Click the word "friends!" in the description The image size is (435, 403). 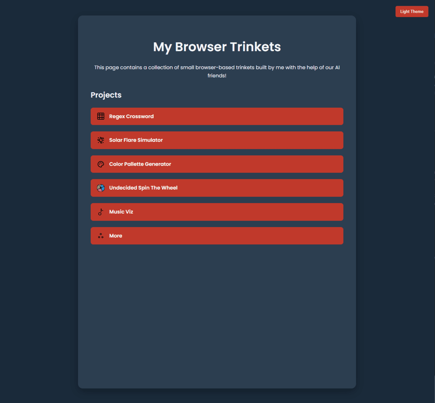(x=217, y=76)
